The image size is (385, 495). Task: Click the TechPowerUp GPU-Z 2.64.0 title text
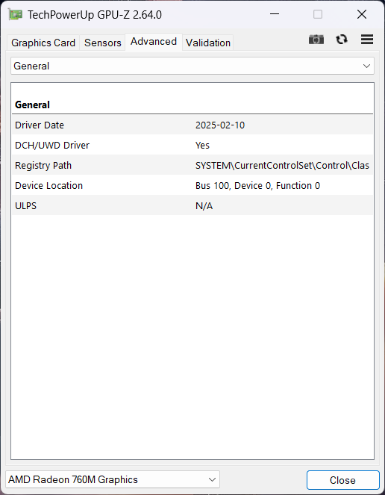tap(94, 15)
